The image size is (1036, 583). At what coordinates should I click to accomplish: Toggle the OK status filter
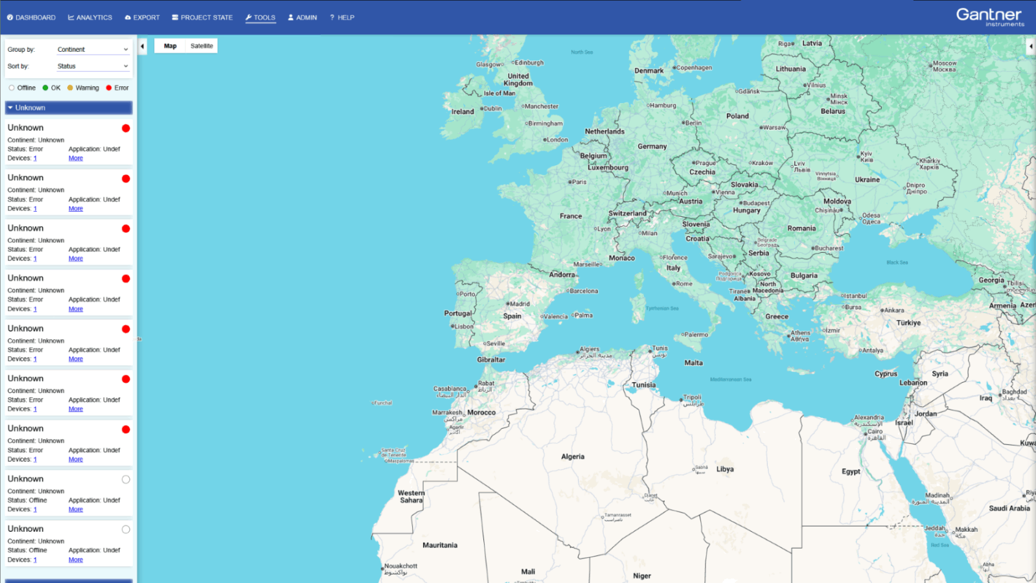[x=51, y=88]
